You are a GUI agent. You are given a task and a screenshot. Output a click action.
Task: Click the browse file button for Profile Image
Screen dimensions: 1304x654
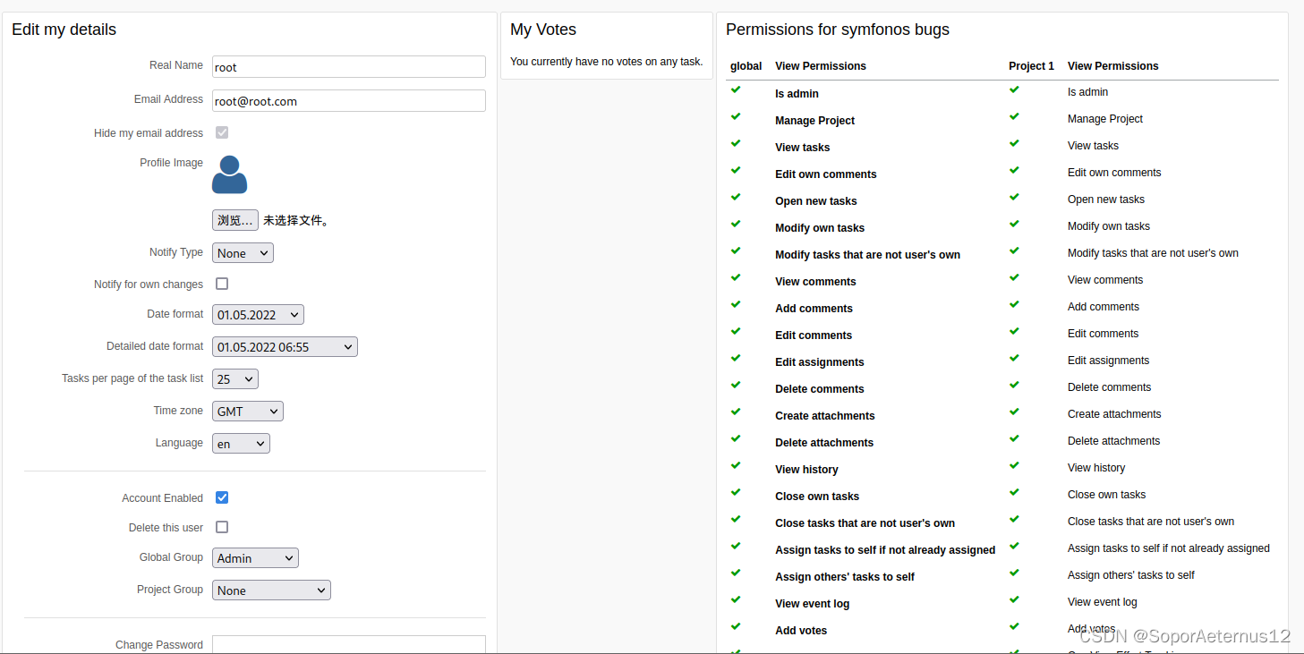tap(234, 220)
